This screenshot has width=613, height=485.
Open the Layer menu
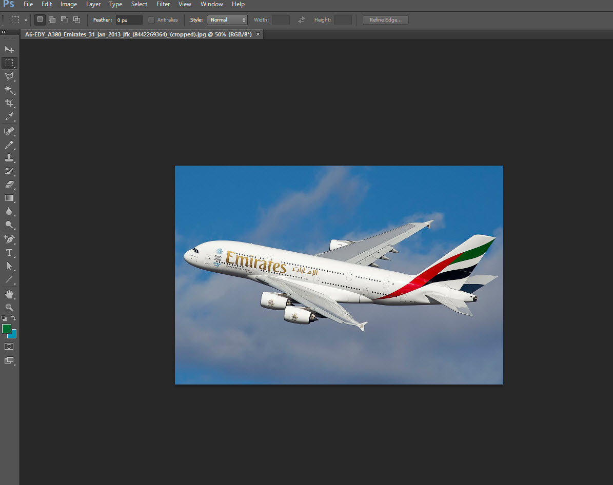click(x=93, y=4)
